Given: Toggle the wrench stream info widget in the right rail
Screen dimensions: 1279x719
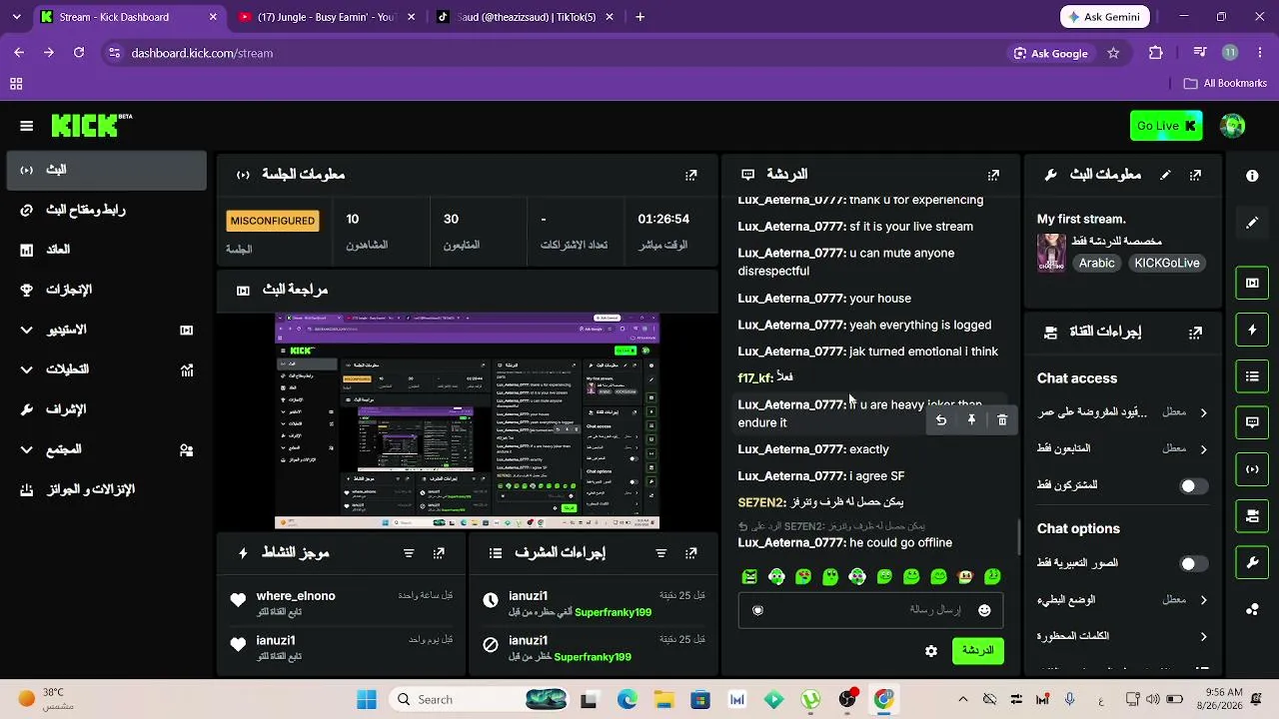Looking at the screenshot, I should tap(1252, 563).
